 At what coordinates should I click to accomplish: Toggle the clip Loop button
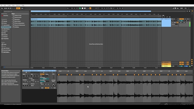[x=31, y=78]
